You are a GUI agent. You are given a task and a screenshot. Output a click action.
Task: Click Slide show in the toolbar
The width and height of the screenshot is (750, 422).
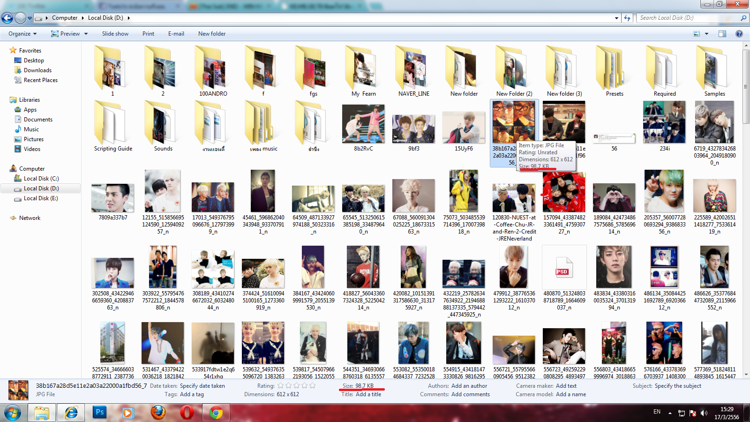tap(115, 34)
